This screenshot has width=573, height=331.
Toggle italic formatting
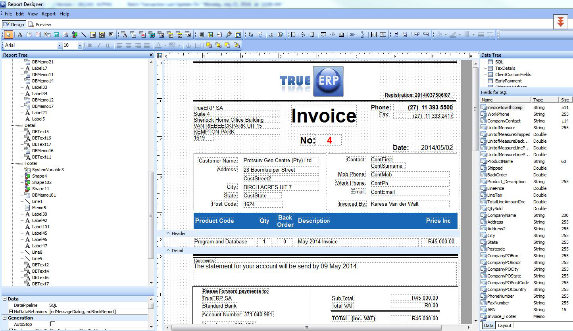click(99, 46)
